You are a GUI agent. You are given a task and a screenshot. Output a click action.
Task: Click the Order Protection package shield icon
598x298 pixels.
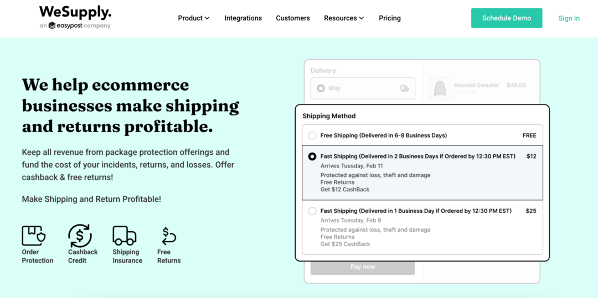click(34, 236)
